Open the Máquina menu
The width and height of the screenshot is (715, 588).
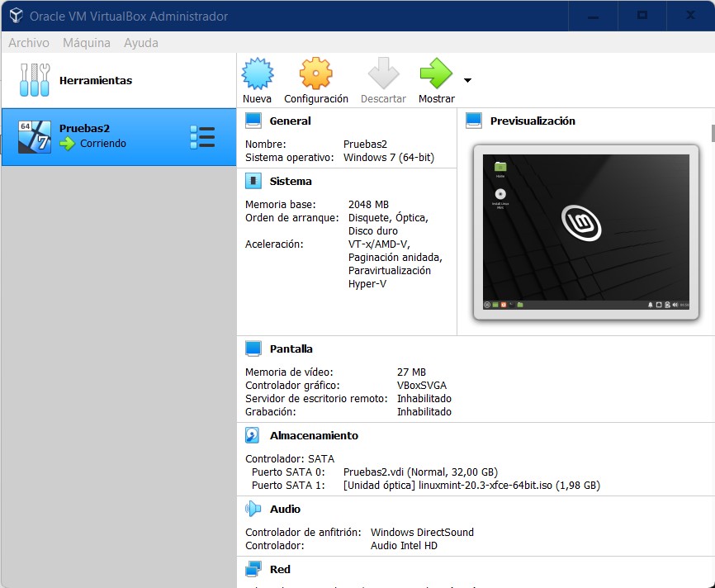pos(87,43)
